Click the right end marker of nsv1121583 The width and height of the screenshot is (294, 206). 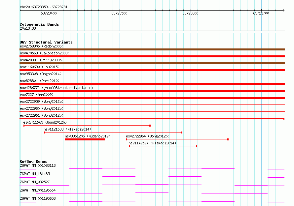182,132
